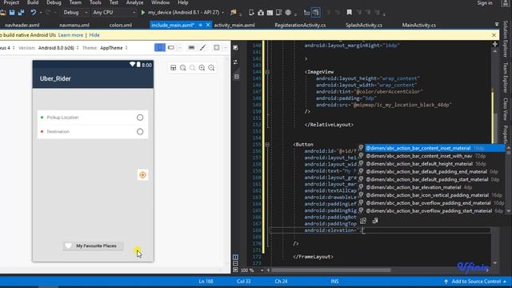
Task: Toggle pin on include_main.axml tab
Action: (x=200, y=25)
